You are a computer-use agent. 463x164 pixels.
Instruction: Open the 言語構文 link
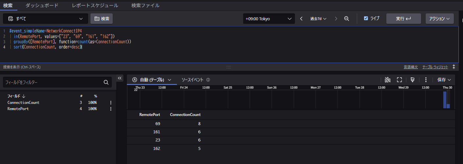[x=411, y=67]
